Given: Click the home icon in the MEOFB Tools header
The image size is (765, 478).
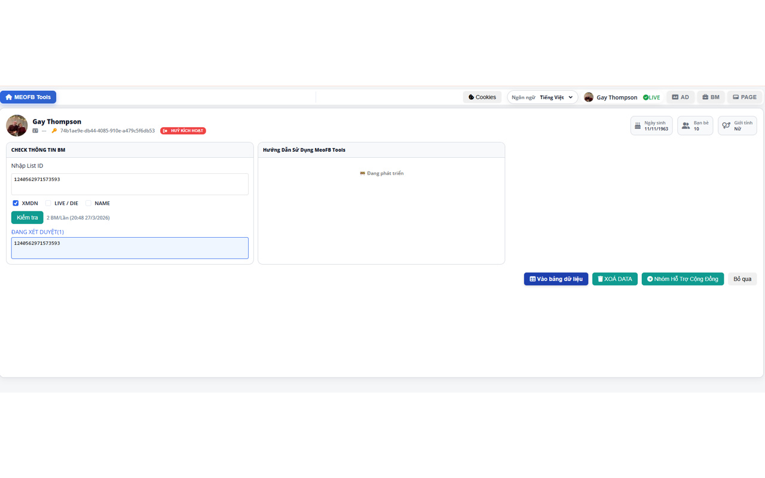Looking at the screenshot, I should pos(8,97).
